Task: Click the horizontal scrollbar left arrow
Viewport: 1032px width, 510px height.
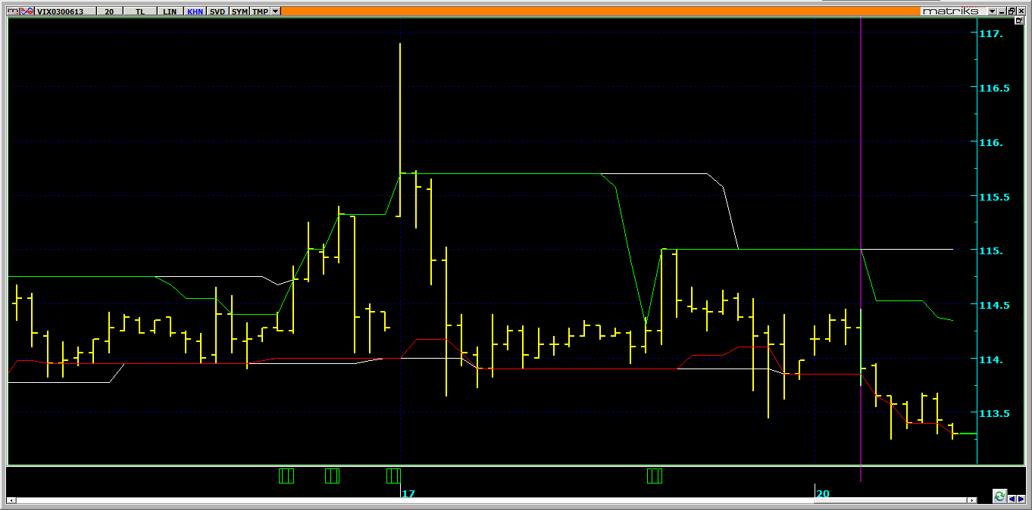Action: click(11, 500)
